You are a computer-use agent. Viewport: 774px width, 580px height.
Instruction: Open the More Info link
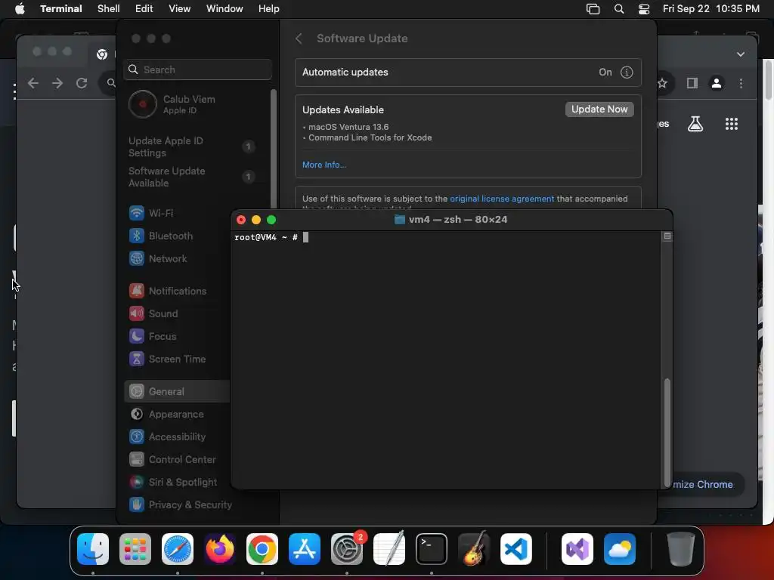(x=324, y=165)
